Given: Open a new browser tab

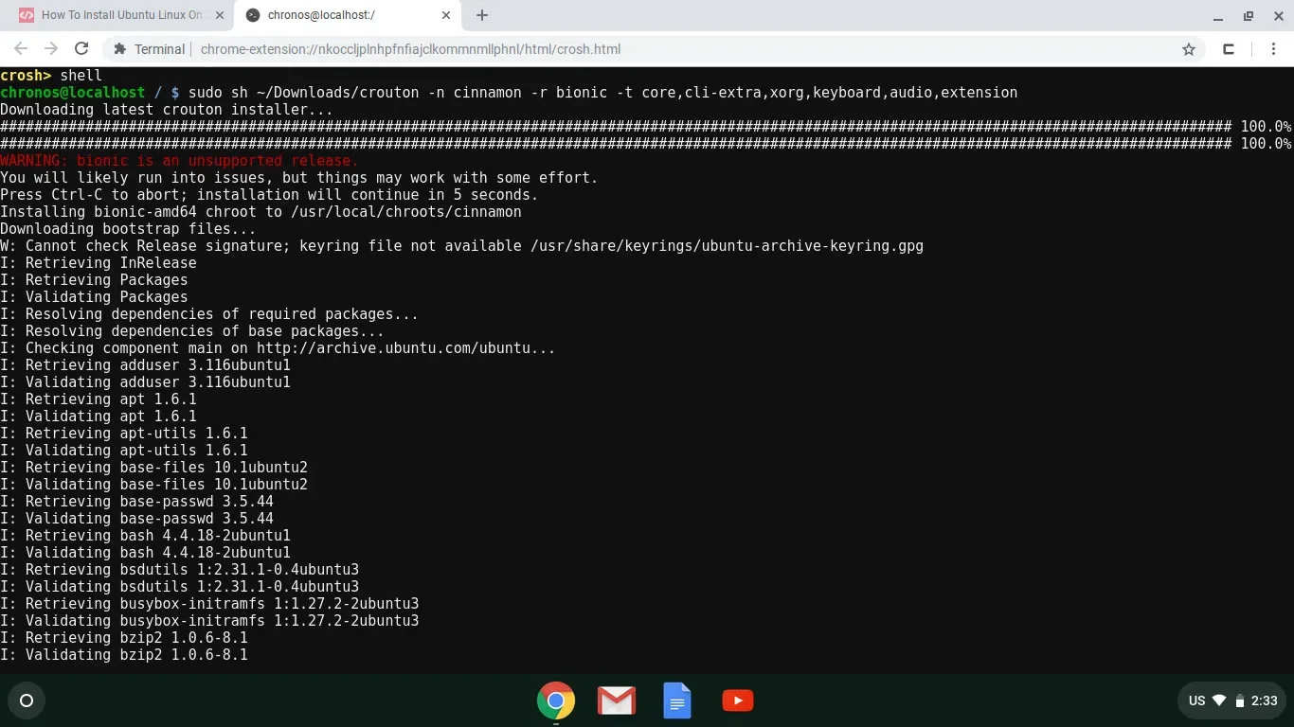Looking at the screenshot, I should coord(482,15).
